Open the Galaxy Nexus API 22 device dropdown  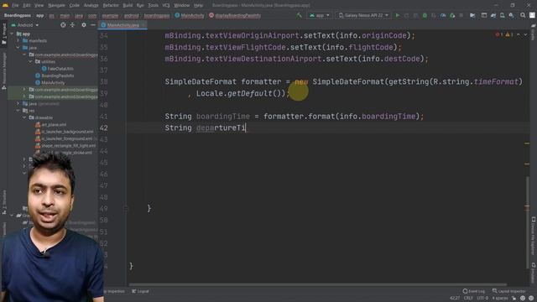click(x=363, y=15)
